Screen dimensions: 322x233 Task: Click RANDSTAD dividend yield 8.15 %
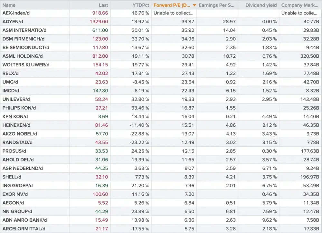[x=270, y=142]
